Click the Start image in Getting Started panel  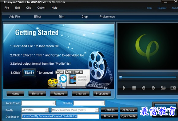point(29,73)
